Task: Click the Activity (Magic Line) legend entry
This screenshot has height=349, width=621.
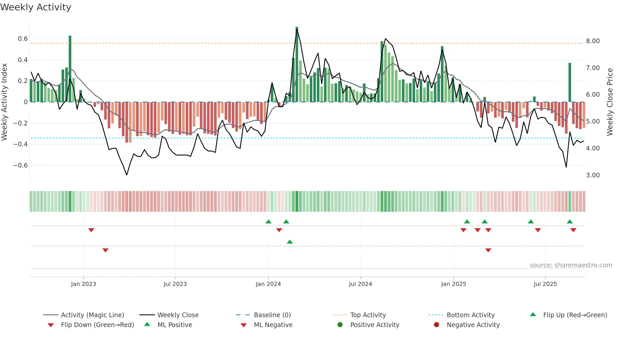Action: 84,315
